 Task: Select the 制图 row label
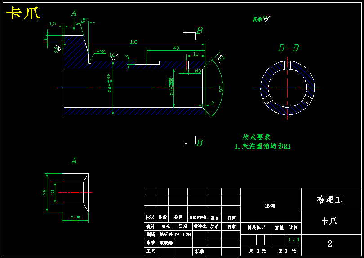(151, 235)
